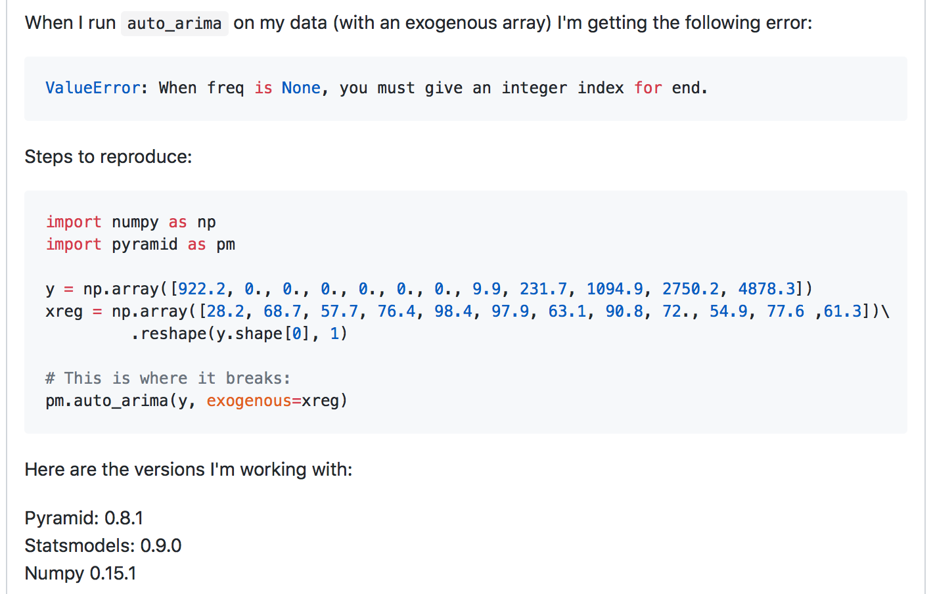Click the value 922.2 in y array
The image size is (933, 594).
(202, 289)
